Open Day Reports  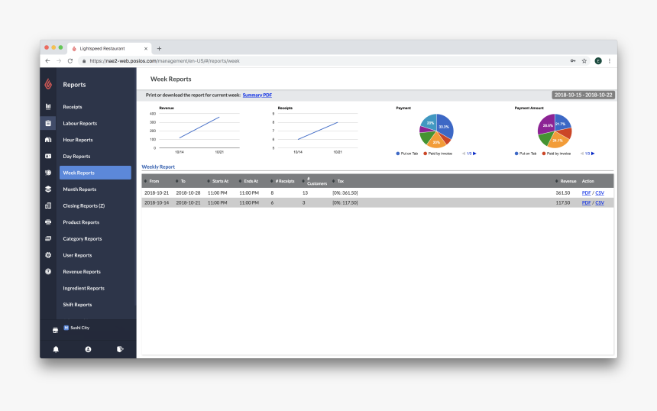coord(76,157)
